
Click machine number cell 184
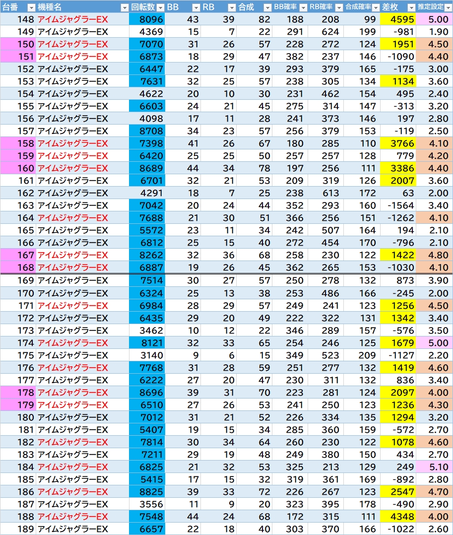coord(18,467)
